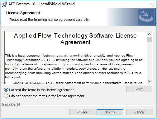Click inside the license agreement text paragraph
Viewport: 157px width, 119px height.
(74, 66)
